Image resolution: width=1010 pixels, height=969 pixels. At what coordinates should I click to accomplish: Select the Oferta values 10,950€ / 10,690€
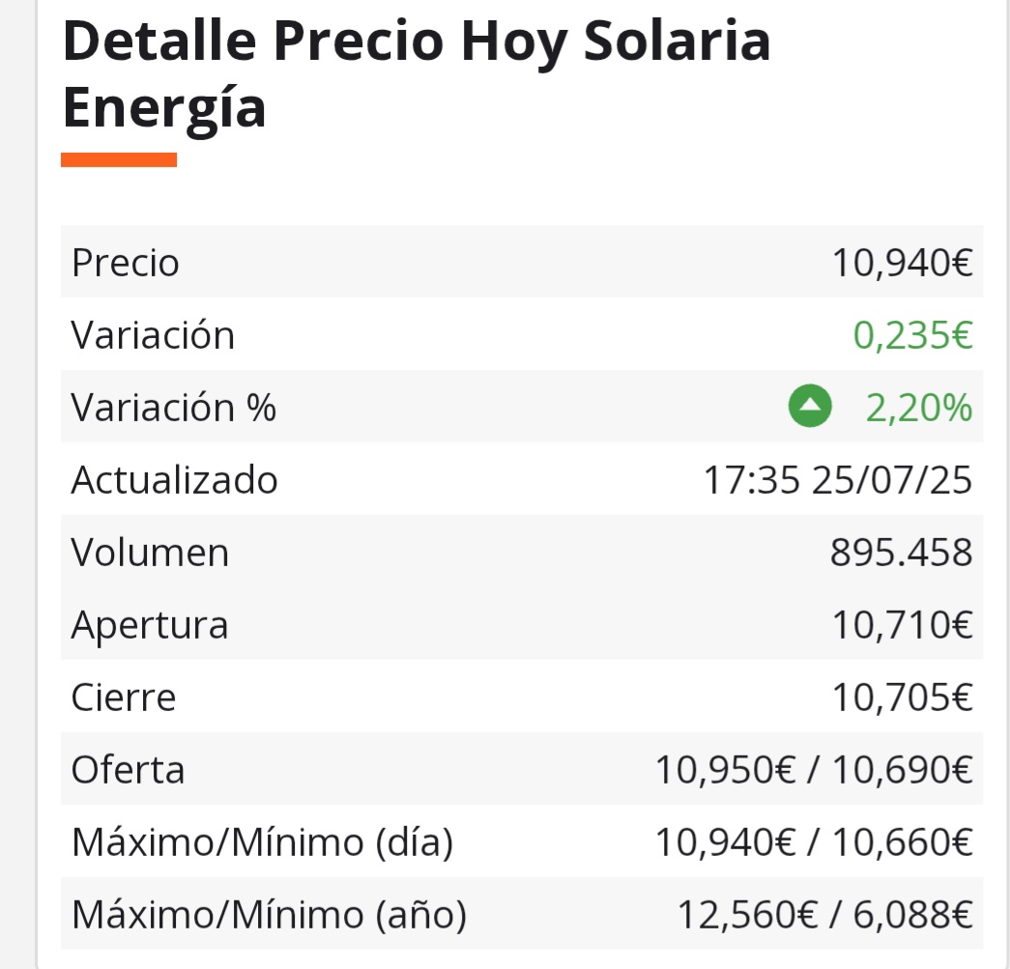[x=814, y=770]
